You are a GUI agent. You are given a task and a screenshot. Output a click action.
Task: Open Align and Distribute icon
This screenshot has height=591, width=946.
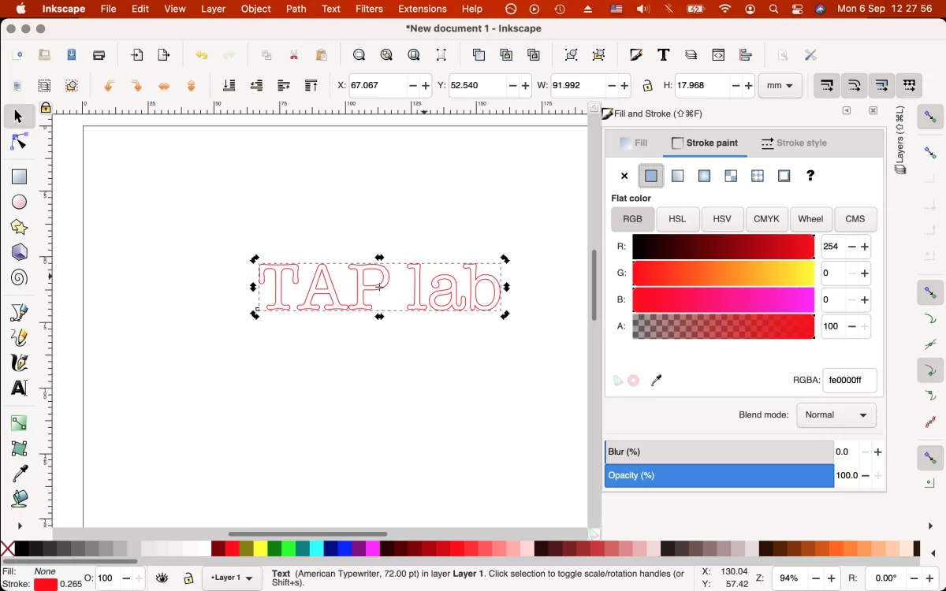[x=746, y=55]
